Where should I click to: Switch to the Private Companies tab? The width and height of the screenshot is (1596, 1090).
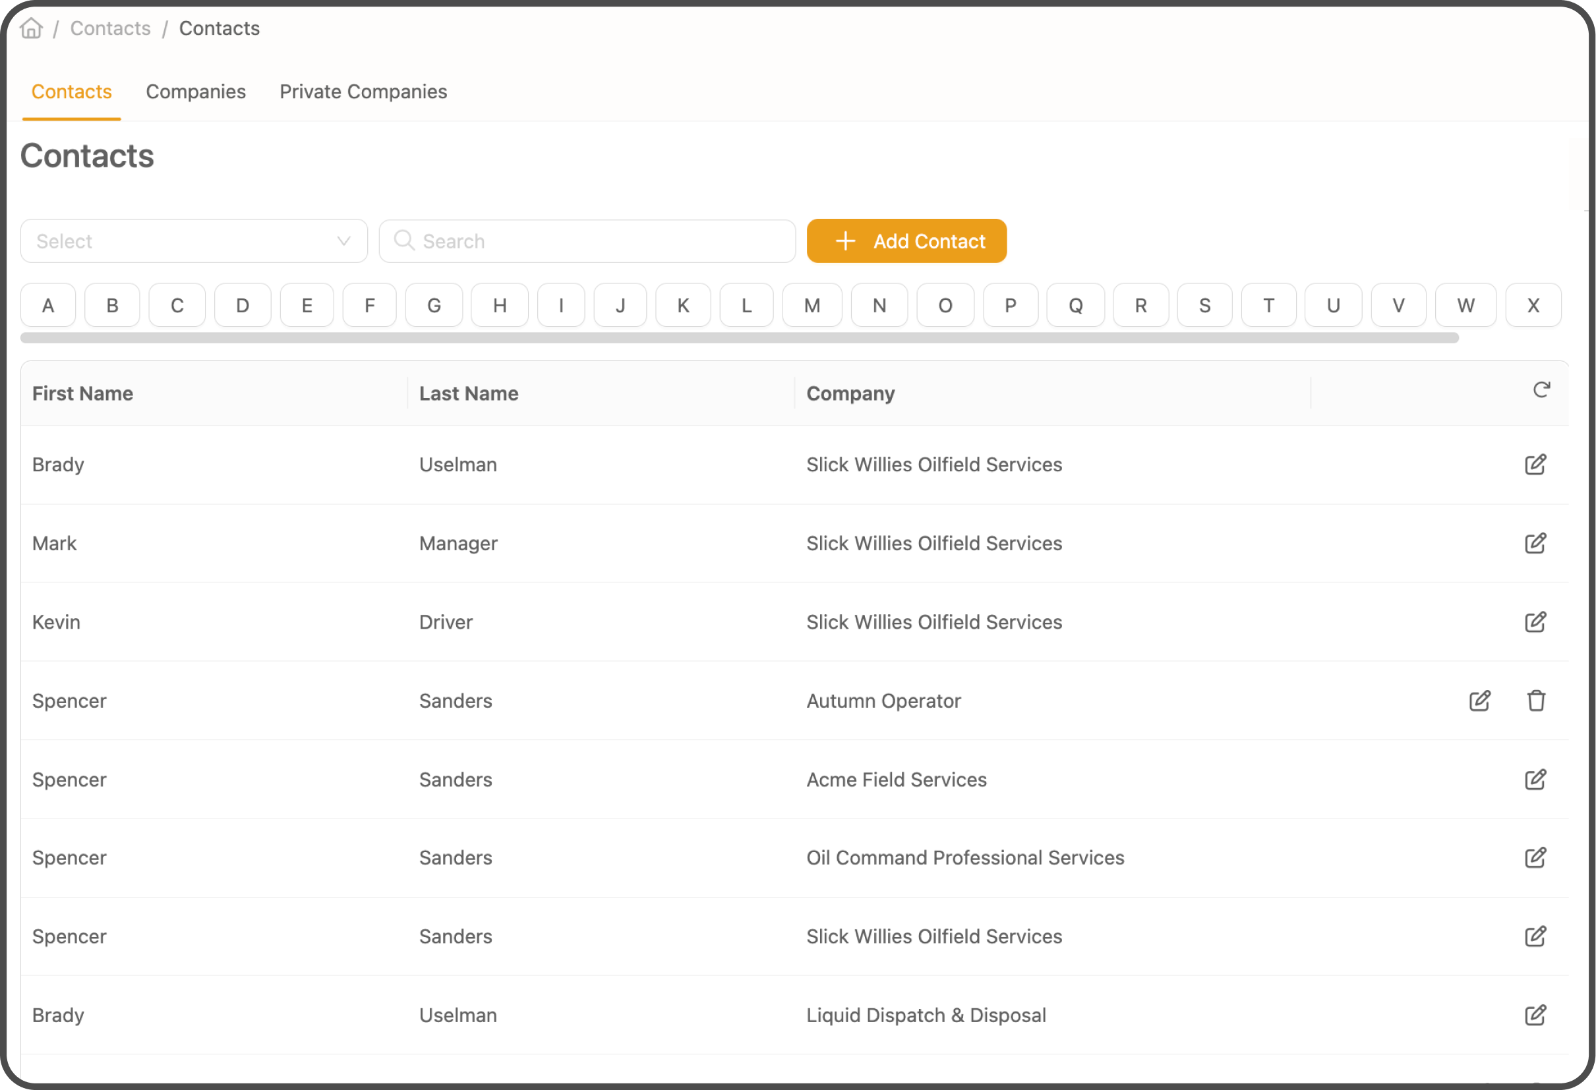(363, 92)
